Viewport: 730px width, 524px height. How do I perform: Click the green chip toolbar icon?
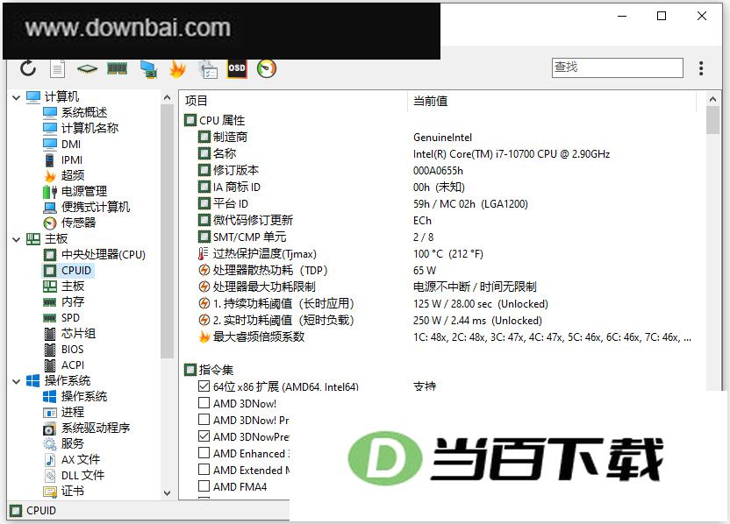tap(87, 69)
